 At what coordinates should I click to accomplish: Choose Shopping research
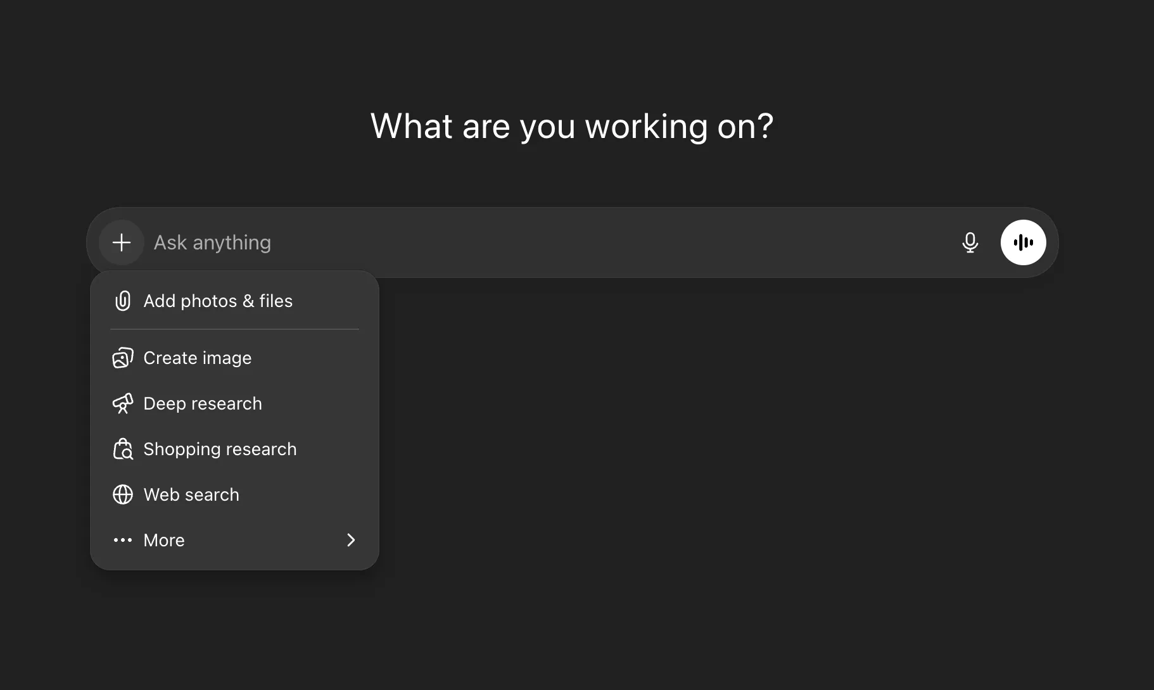220,449
